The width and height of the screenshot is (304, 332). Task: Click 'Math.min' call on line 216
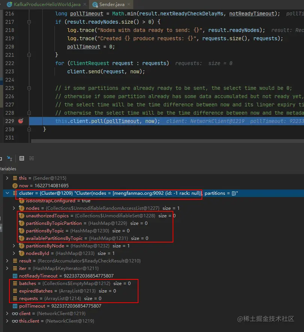click(x=124, y=14)
